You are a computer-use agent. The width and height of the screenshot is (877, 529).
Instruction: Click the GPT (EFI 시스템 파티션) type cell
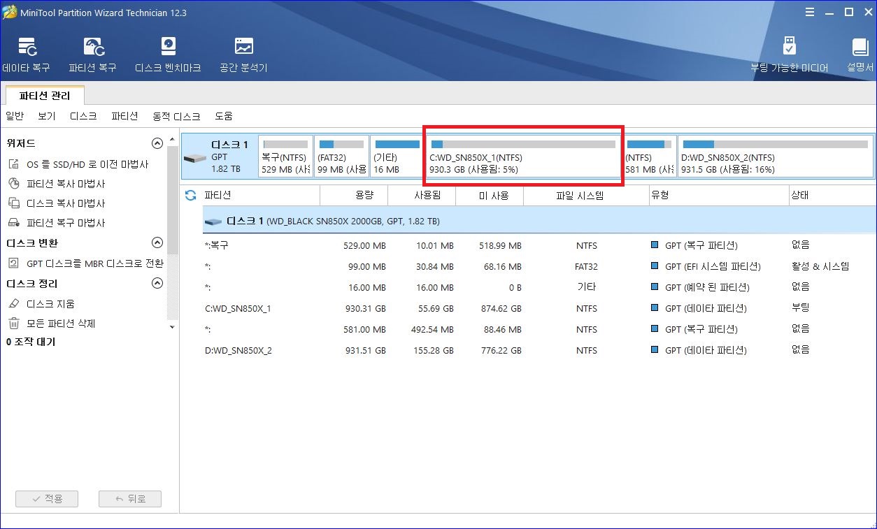pos(712,266)
